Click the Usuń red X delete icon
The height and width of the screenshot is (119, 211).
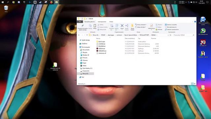(x=122, y=25)
